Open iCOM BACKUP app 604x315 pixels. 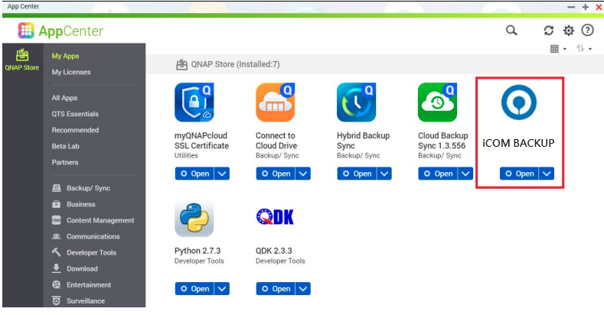pos(520,174)
